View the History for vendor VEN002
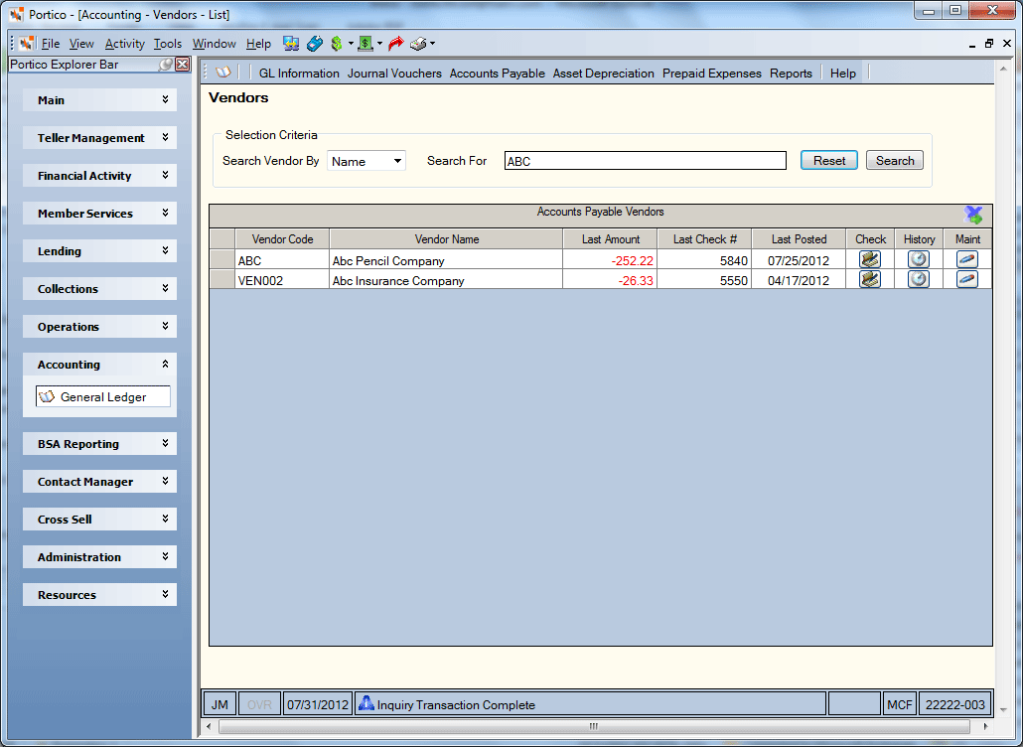This screenshot has width=1023, height=747. click(919, 280)
